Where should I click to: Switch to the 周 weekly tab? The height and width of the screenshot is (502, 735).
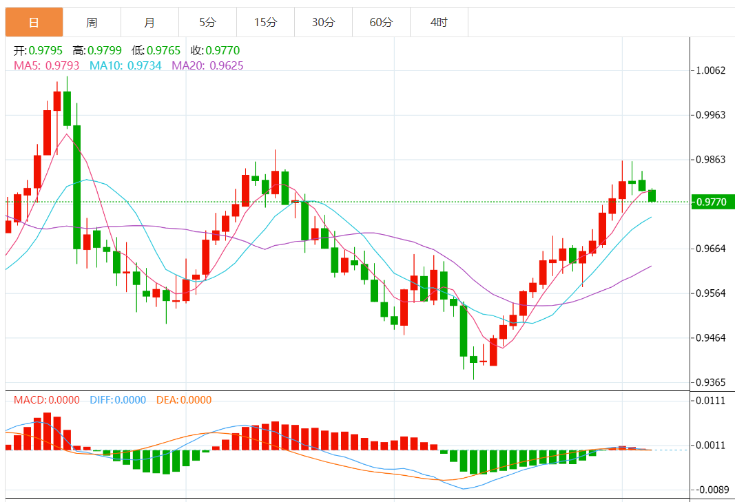pos(92,22)
